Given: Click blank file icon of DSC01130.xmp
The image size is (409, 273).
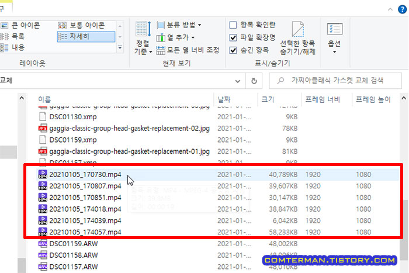Looking at the screenshot, I should coord(43,117).
